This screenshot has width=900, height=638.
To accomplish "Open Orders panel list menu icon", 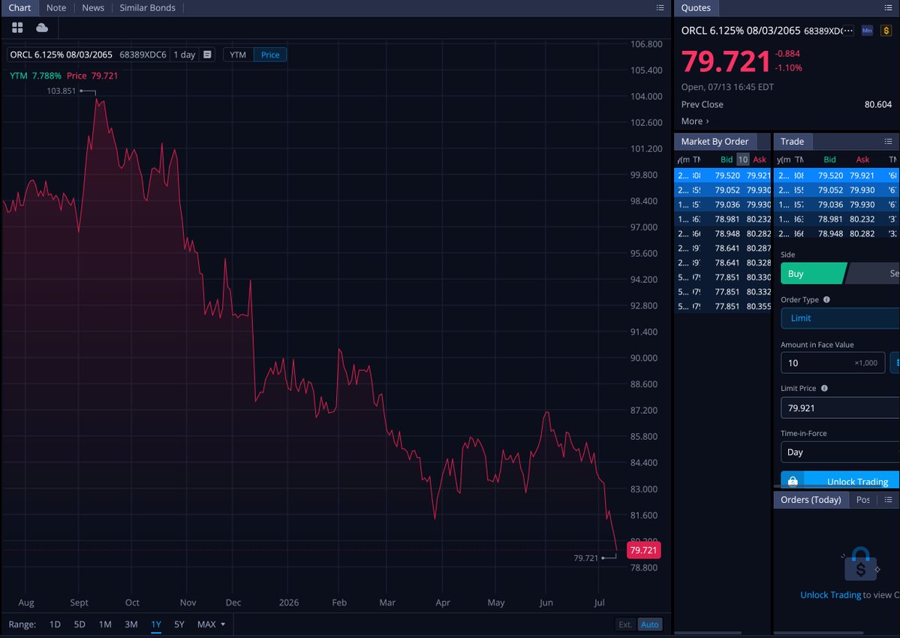I will pos(888,500).
